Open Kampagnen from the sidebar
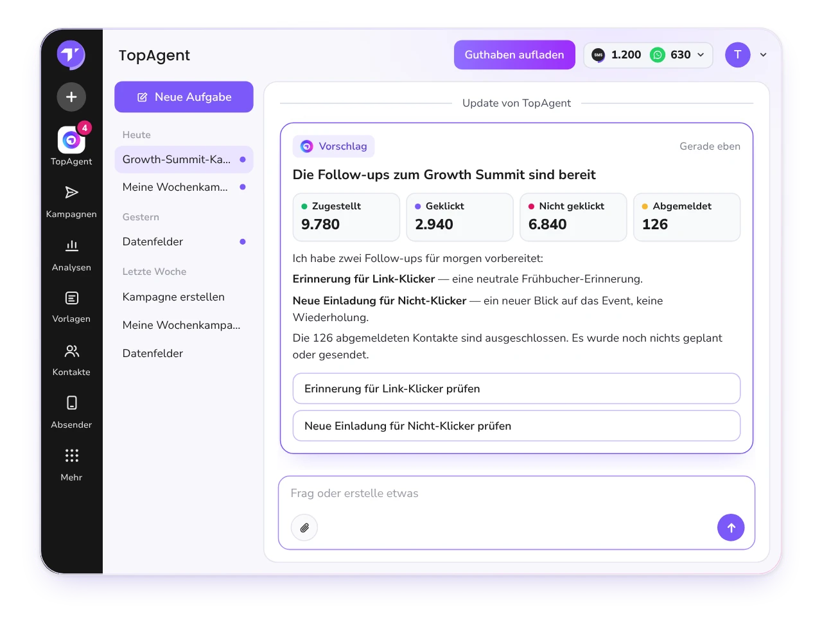The width and height of the screenshot is (822, 630). click(71, 202)
